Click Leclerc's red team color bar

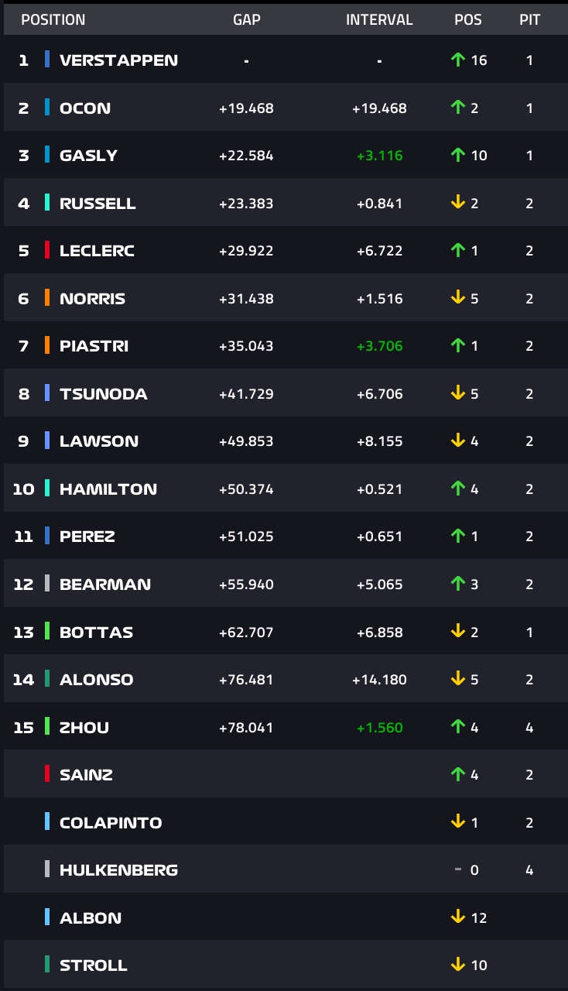[x=47, y=250]
